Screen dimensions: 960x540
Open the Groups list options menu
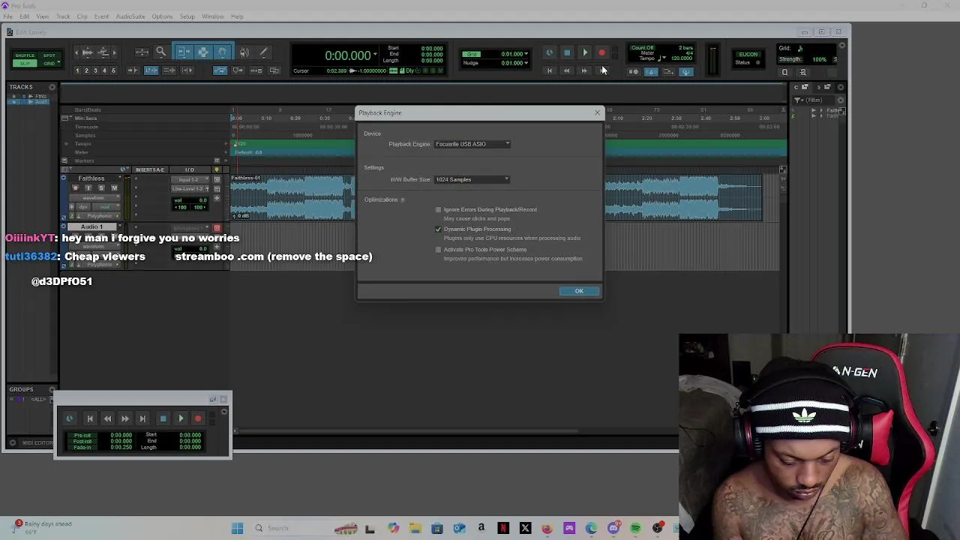[x=52, y=390]
